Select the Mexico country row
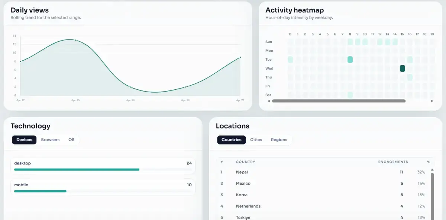The width and height of the screenshot is (446, 220). pyautogui.click(x=323, y=184)
